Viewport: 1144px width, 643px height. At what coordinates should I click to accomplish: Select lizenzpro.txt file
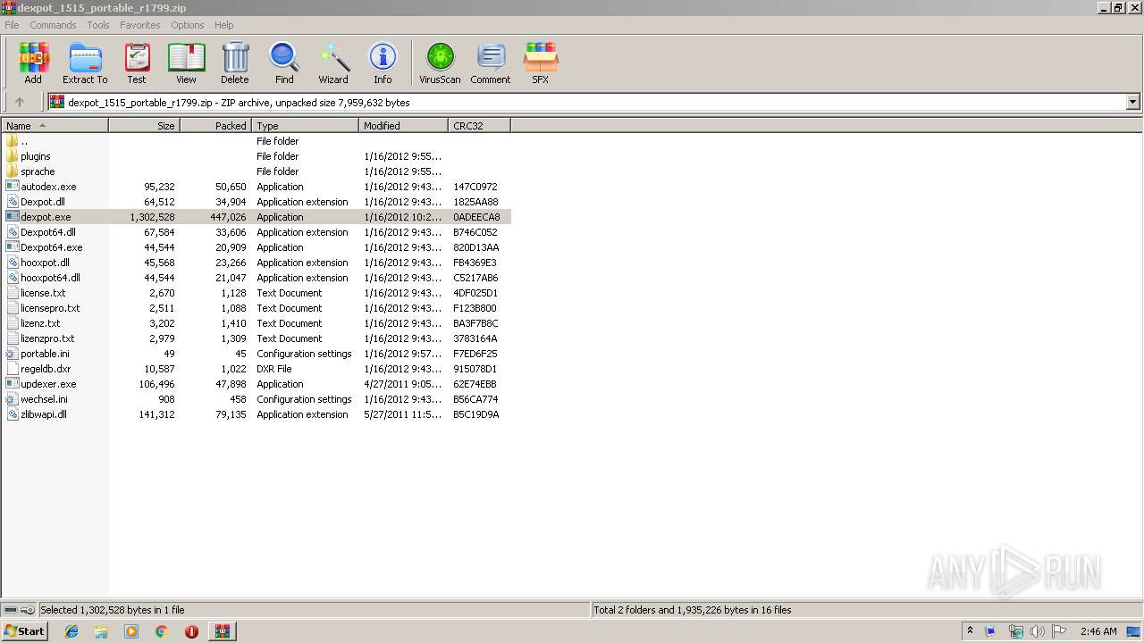[47, 338]
